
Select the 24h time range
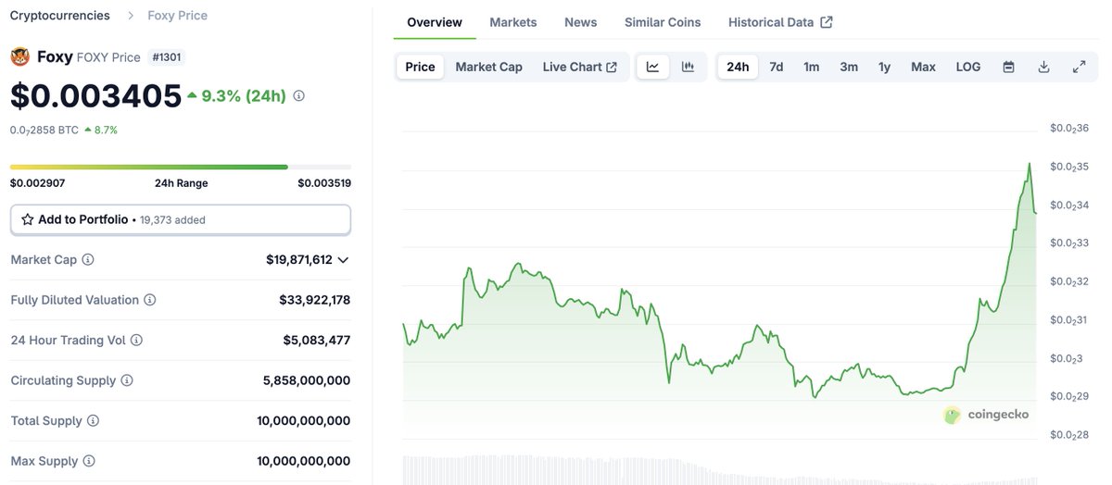(x=738, y=67)
